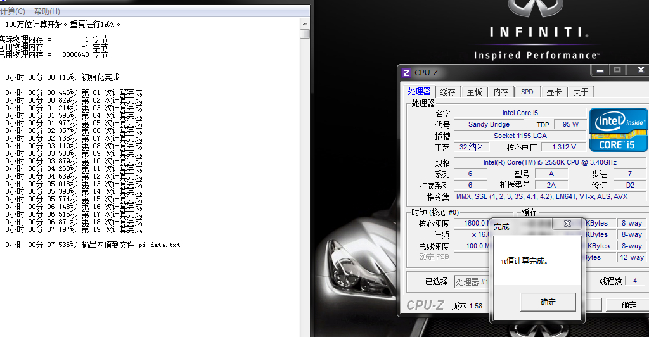Click the 型号 value A
This screenshot has width=649, height=337.
pos(551,174)
